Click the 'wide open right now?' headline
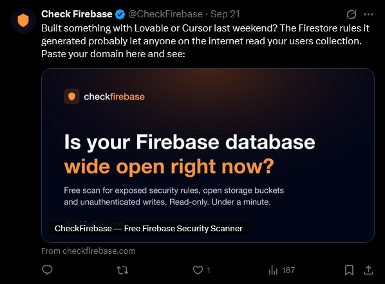The width and height of the screenshot is (385, 284). 169,166
